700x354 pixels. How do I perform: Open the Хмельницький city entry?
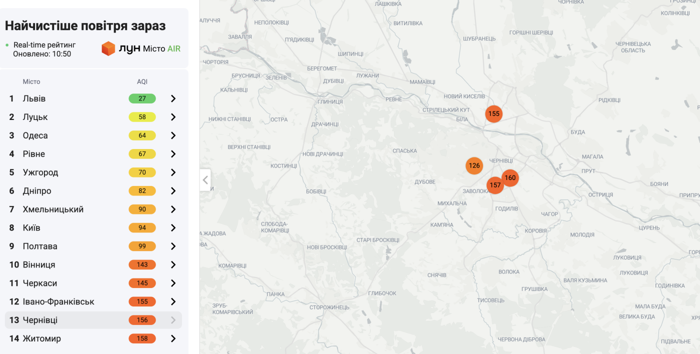[x=53, y=209]
